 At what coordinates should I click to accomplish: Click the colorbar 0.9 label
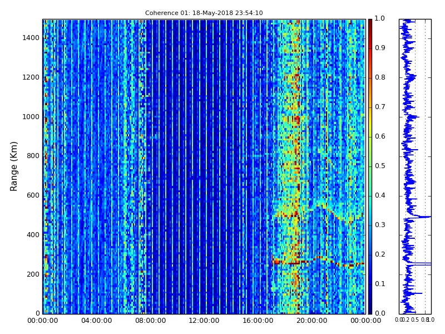point(380,48)
